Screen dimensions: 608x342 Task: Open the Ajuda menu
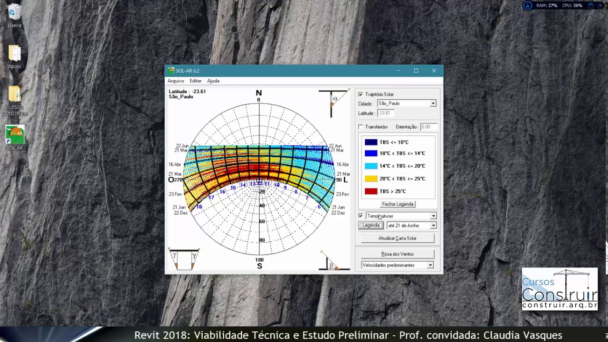[x=213, y=81]
